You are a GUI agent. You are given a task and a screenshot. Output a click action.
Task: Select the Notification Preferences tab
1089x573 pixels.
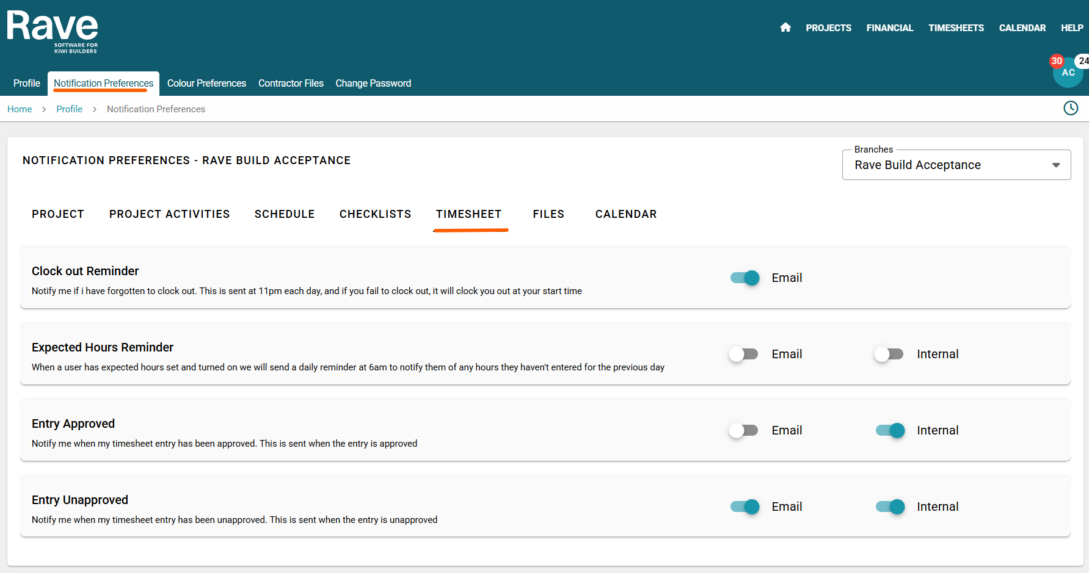coord(104,83)
